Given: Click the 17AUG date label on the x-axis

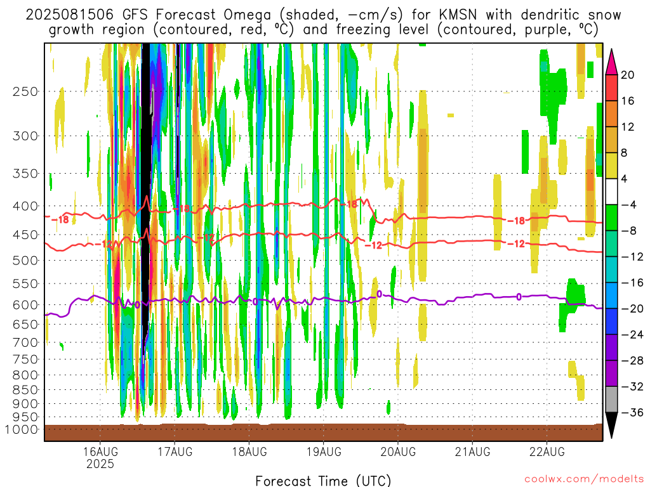Looking at the screenshot, I should 175,451.
